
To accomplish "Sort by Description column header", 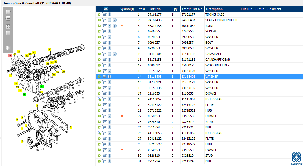I will tap(214, 9).
